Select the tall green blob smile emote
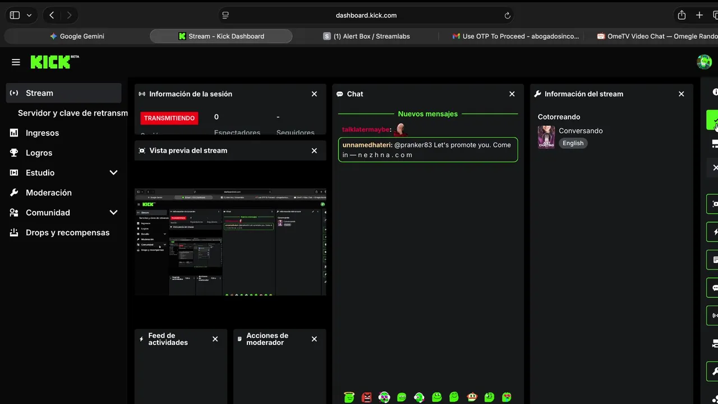The width and height of the screenshot is (718, 404). click(x=454, y=397)
